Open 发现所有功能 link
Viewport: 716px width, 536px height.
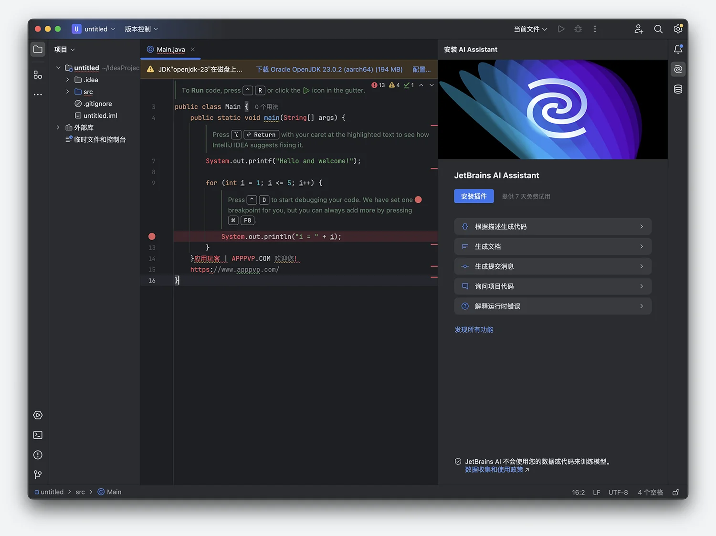[x=474, y=330]
